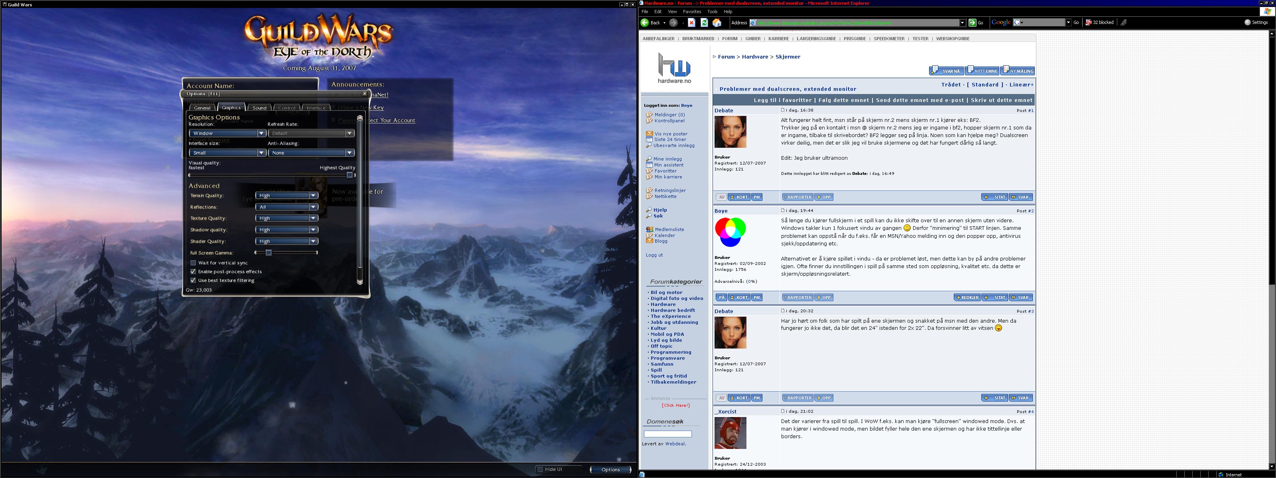Click the Google toolbar highlighter pen icon
This screenshot has width=1276, height=478.
[x=1124, y=22]
